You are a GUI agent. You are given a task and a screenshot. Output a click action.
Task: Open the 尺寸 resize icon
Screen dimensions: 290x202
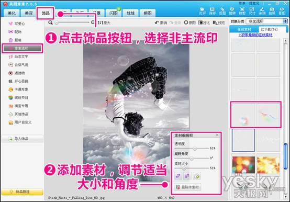click(x=252, y=11)
